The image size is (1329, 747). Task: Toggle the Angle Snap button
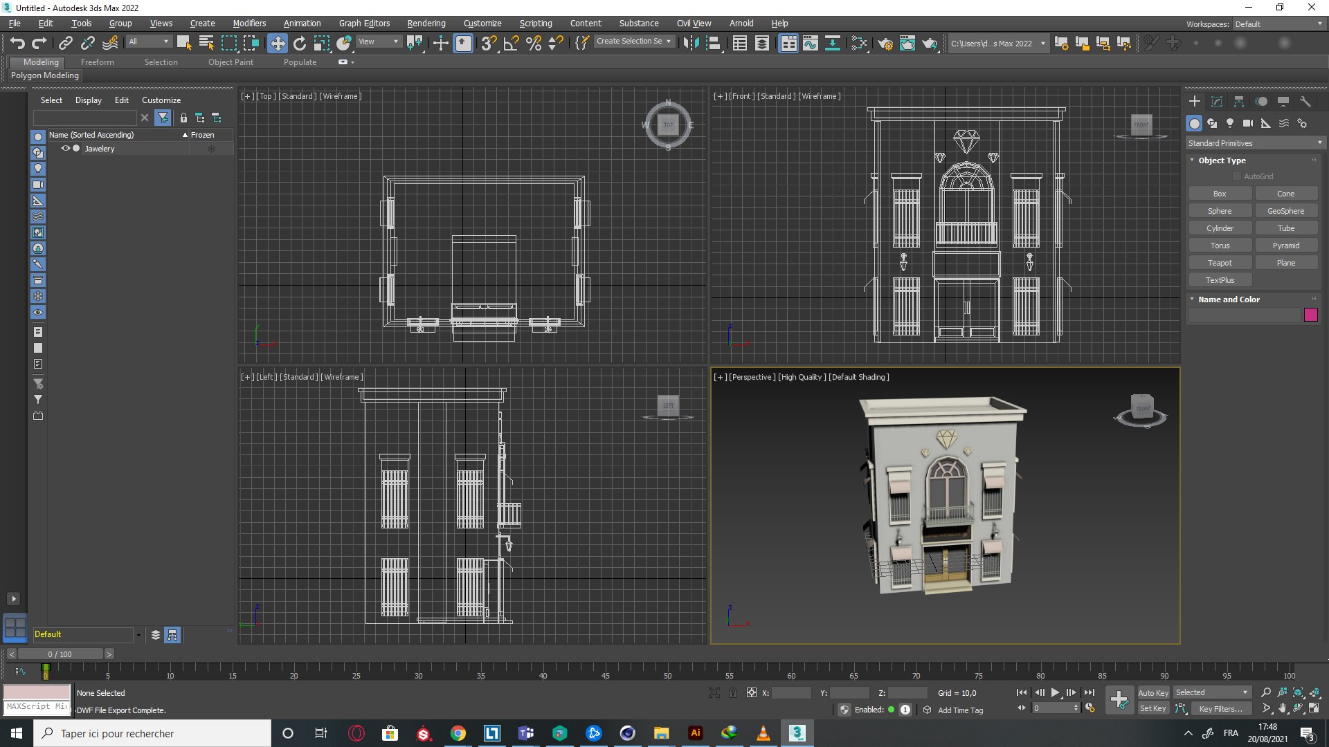511,43
